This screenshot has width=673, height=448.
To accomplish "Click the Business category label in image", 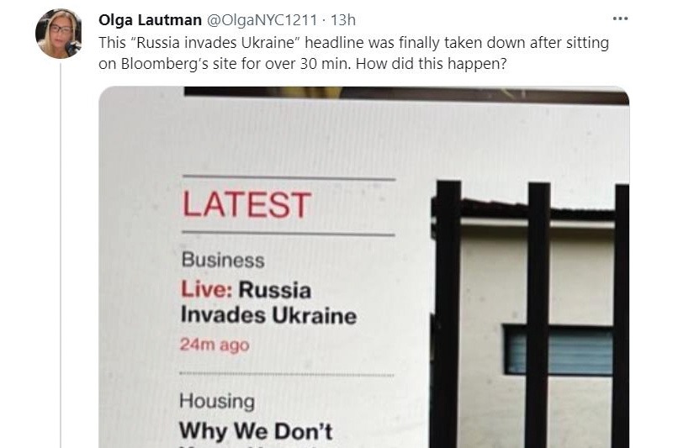I will click(x=223, y=261).
